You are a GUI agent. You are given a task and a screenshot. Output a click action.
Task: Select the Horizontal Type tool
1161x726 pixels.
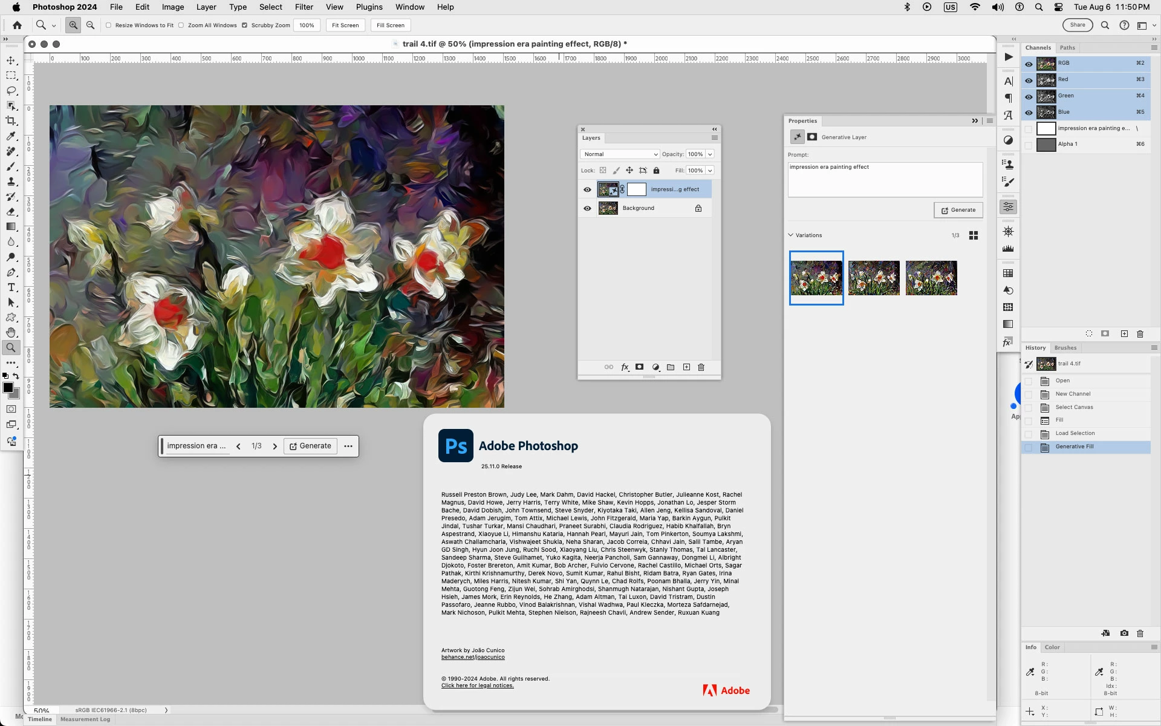tap(11, 287)
